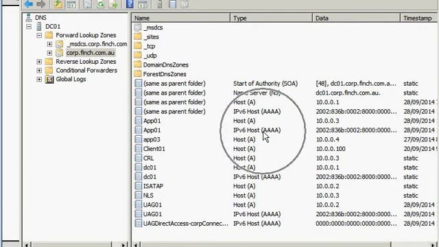Click left arrow of tree pane scrollbar
The width and height of the screenshot is (439, 247).
26,245
